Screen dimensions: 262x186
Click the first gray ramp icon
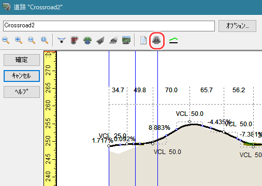(100, 41)
